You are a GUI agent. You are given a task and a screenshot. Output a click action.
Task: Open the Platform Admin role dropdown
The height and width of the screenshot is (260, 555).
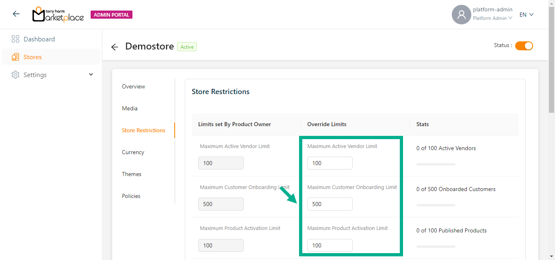[492, 18]
